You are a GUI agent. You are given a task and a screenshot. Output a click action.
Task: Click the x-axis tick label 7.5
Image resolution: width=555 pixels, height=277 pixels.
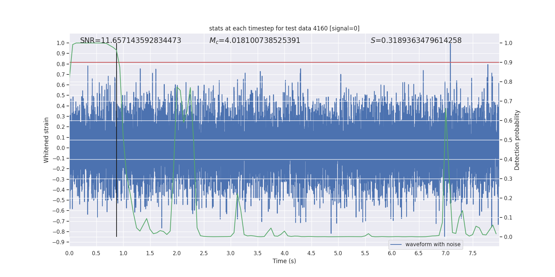point(472,253)
